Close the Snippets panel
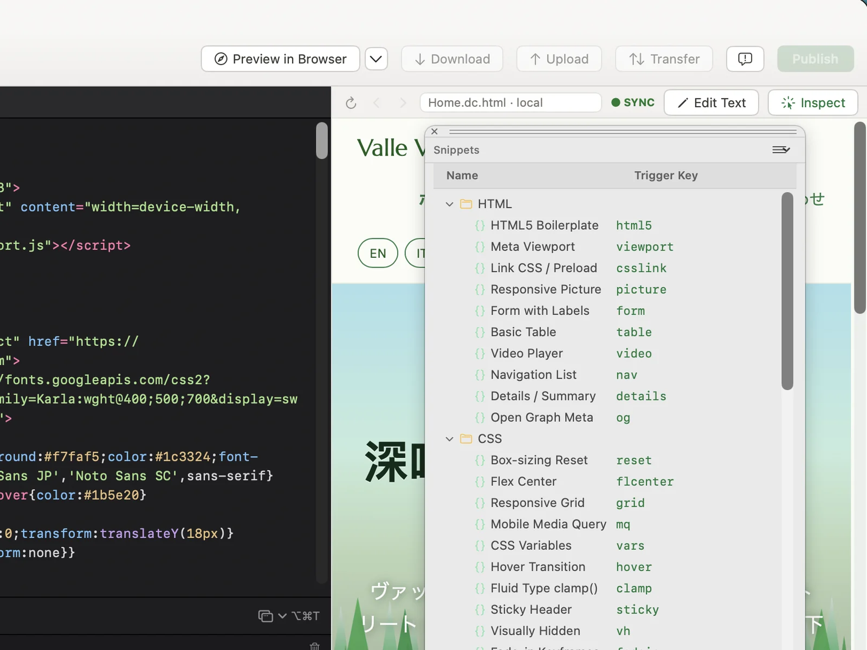This screenshot has height=650, width=867. tap(435, 131)
